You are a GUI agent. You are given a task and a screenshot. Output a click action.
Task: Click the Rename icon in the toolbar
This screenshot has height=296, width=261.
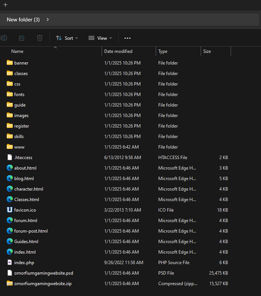pos(4,38)
